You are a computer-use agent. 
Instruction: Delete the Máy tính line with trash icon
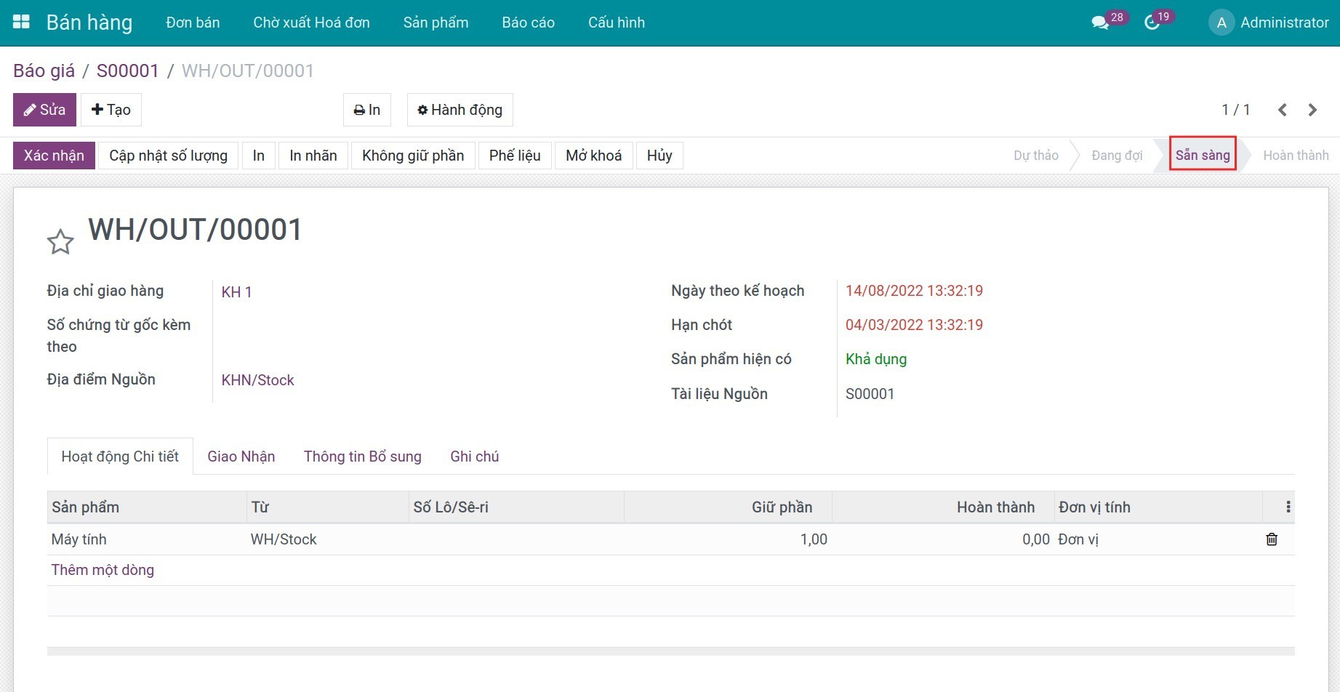[1272, 539]
